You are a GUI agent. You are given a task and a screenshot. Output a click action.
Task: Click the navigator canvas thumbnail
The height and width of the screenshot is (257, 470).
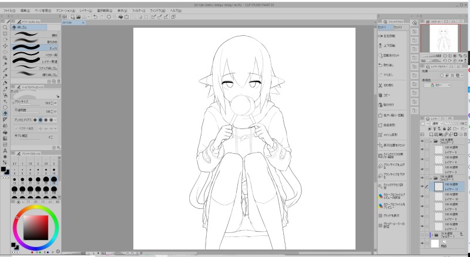tap(444, 38)
